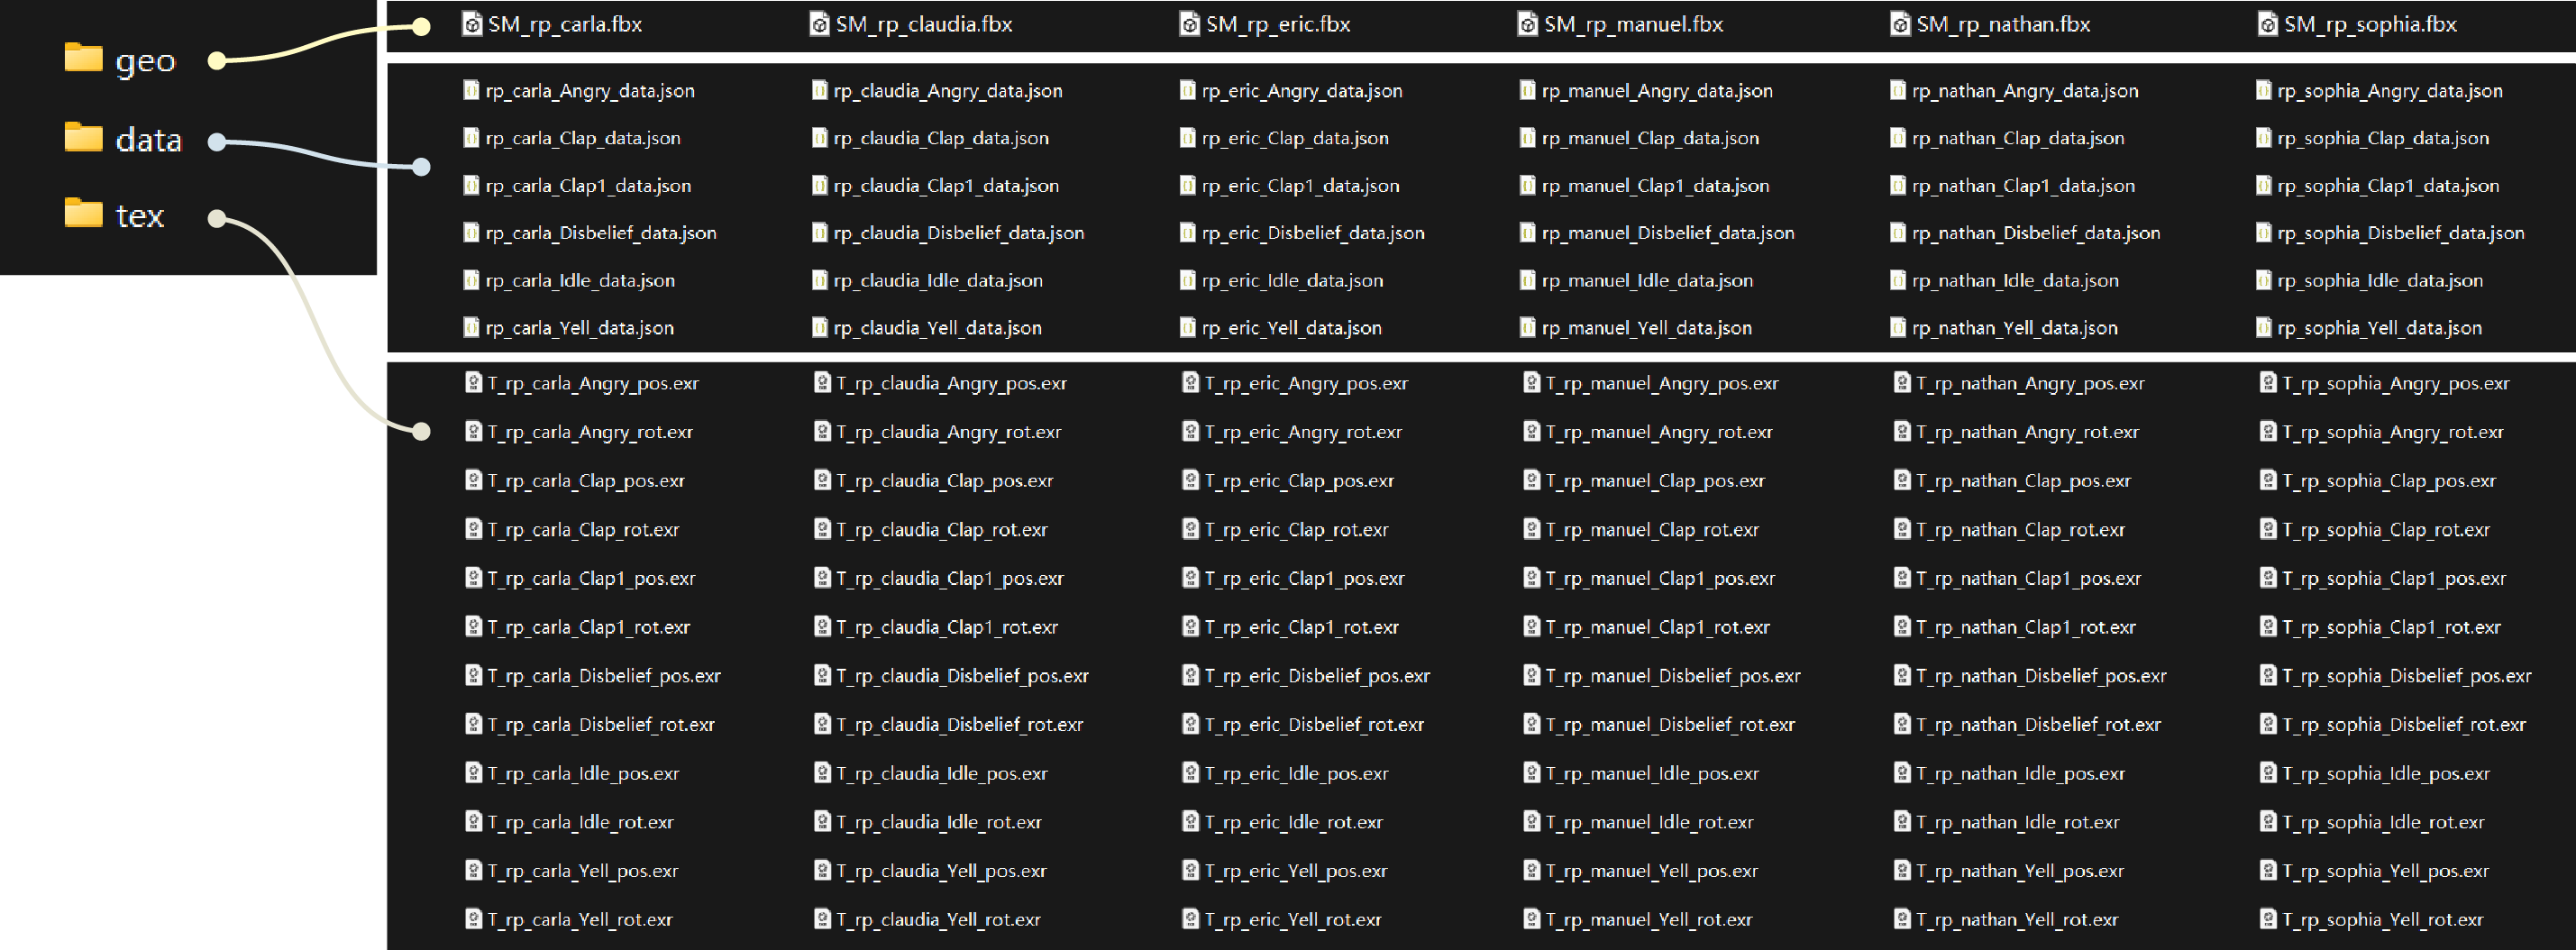
Task: Click the rp_eric_Clap1_data.json file icon
Action: tap(1188, 185)
